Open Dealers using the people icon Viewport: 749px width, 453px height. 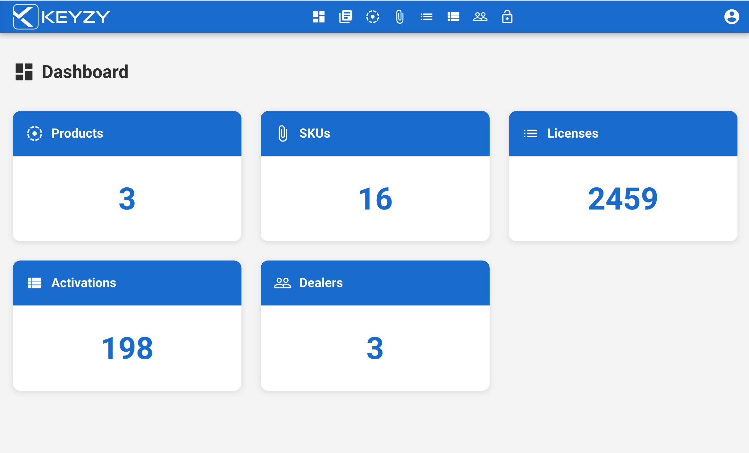[480, 17]
